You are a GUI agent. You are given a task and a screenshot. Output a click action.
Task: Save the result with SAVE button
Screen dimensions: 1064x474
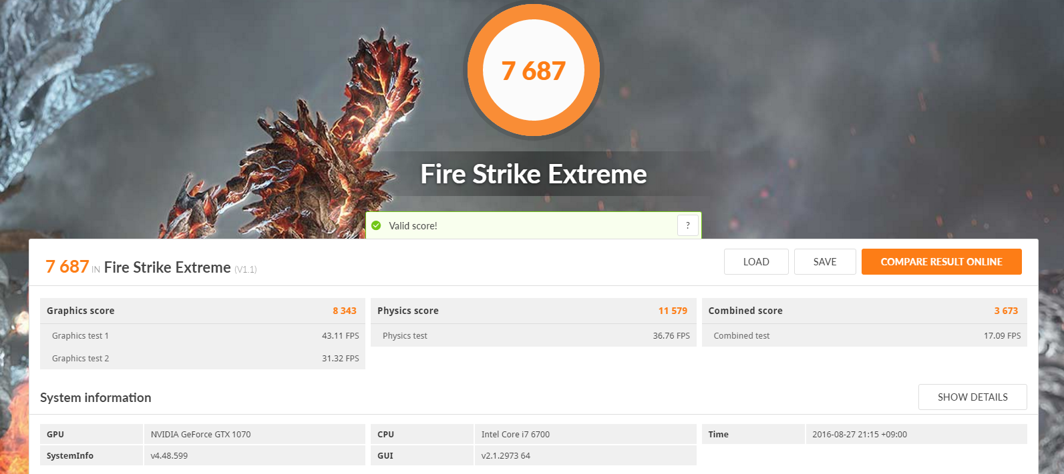825,261
